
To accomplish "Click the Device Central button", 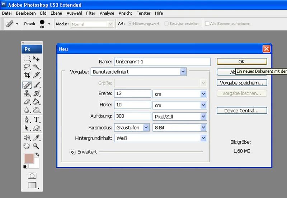I will [x=242, y=111].
